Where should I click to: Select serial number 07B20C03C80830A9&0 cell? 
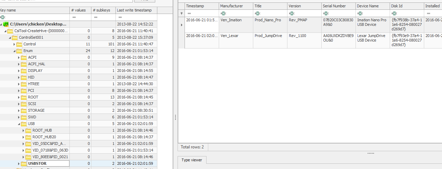pos(338,25)
